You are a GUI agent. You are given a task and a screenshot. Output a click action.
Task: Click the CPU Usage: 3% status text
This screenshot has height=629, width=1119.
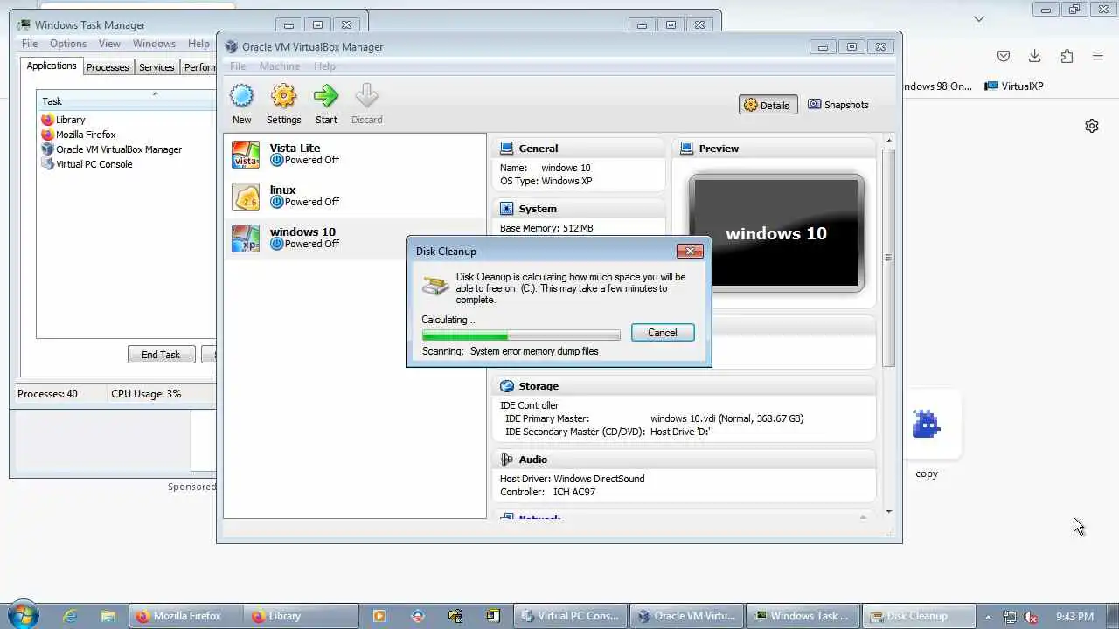point(146,394)
